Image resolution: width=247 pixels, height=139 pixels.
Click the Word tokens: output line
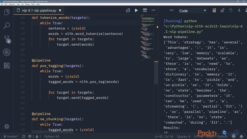coord(176,37)
